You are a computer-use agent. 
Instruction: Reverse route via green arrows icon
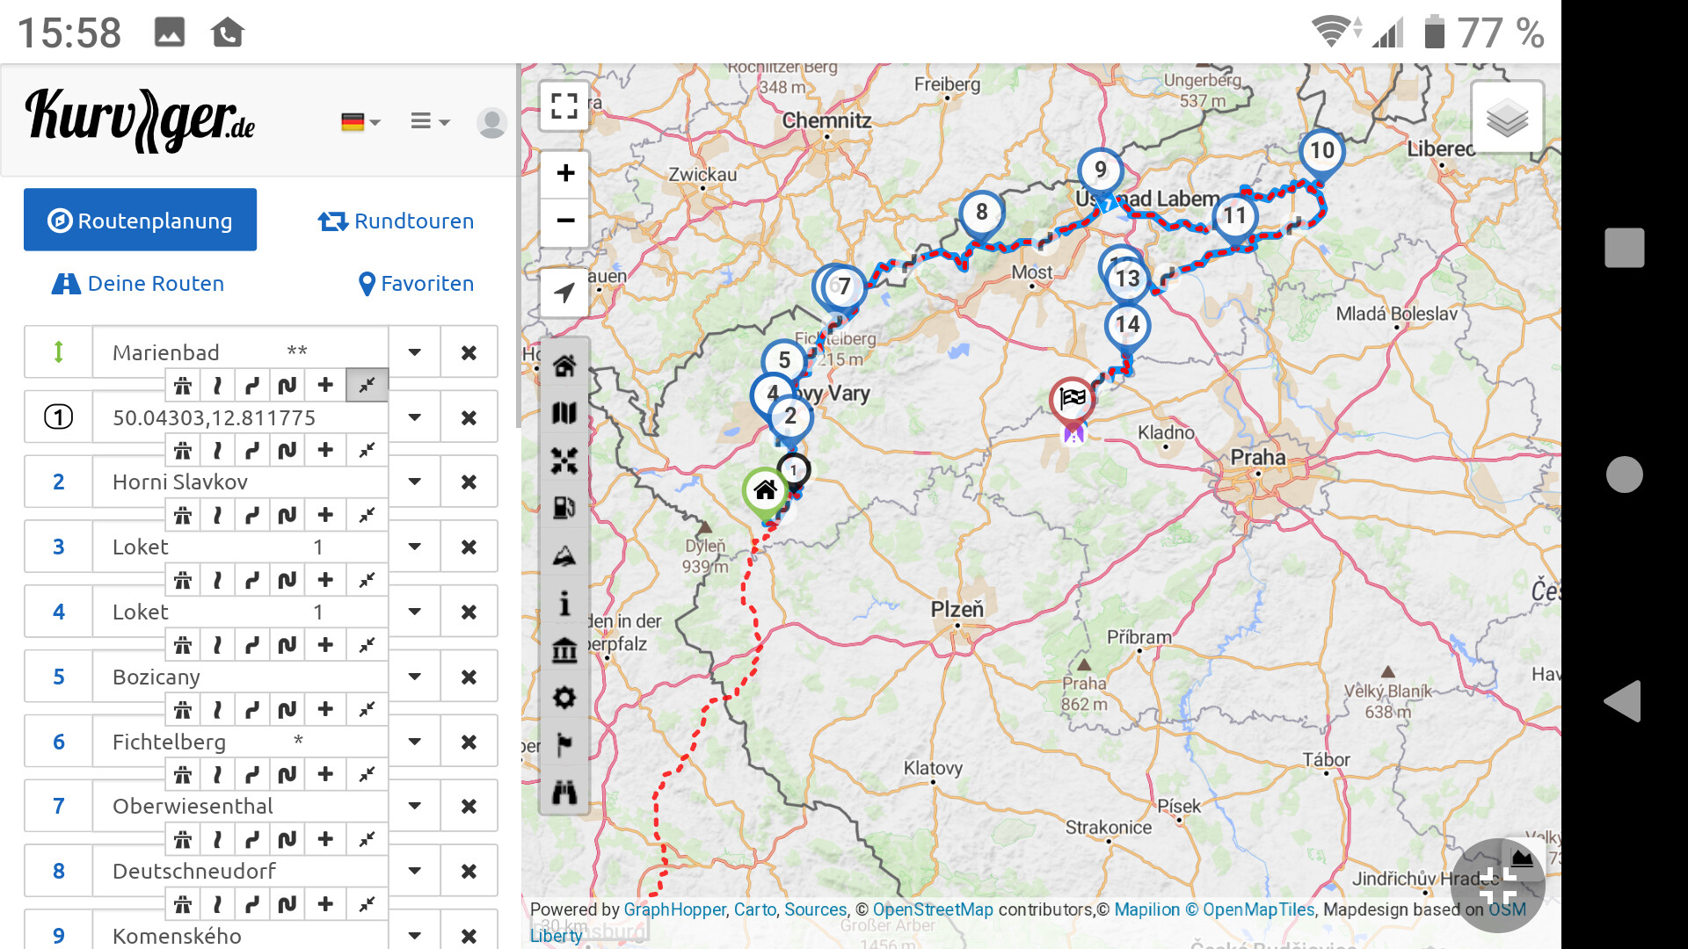pos(58,352)
